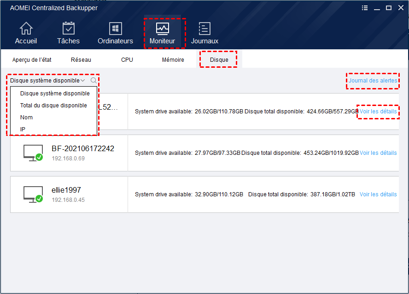This screenshot has width=409, height=294.
Task: Choose Total du disque disponible option
Action: (53, 106)
